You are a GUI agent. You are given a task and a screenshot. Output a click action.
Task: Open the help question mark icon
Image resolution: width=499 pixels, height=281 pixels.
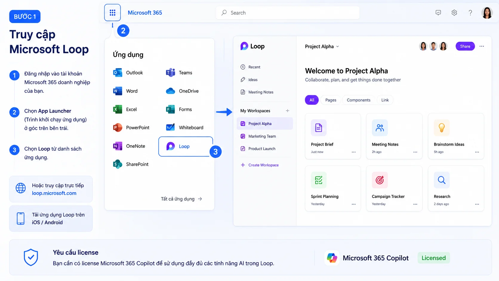(x=470, y=13)
